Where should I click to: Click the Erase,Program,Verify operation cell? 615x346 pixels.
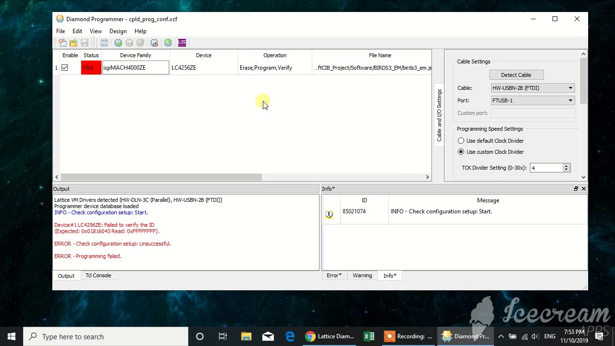click(275, 68)
